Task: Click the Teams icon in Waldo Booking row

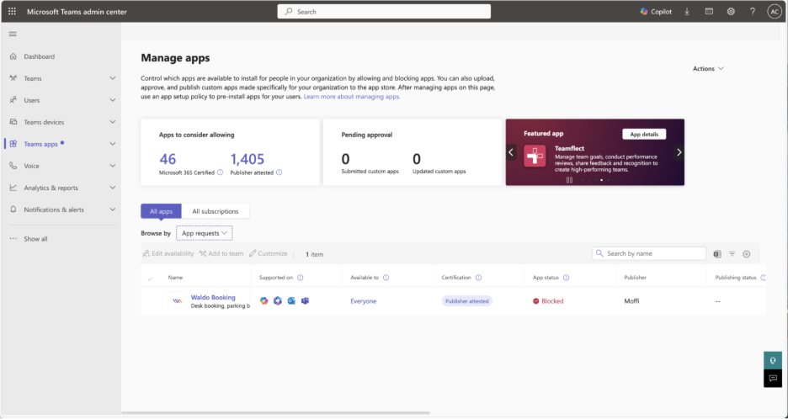Action: [305, 301]
